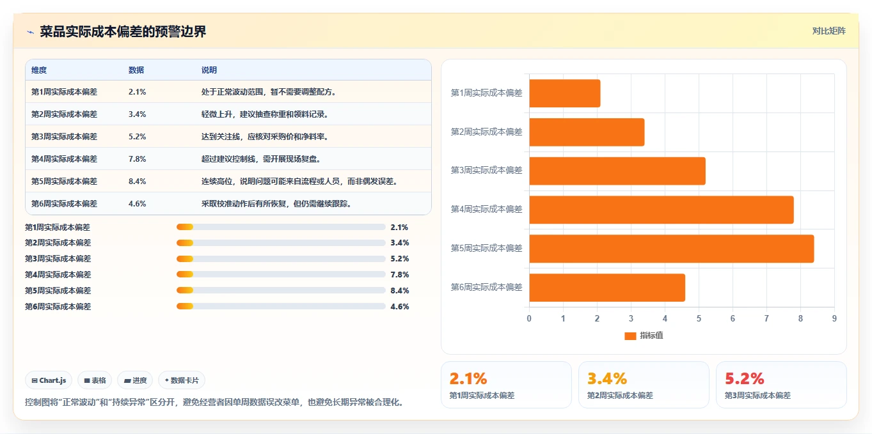Click the 维度 table column header
Viewport: 872px width, 434px height.
pyautogui.click(x=39, y=70)
